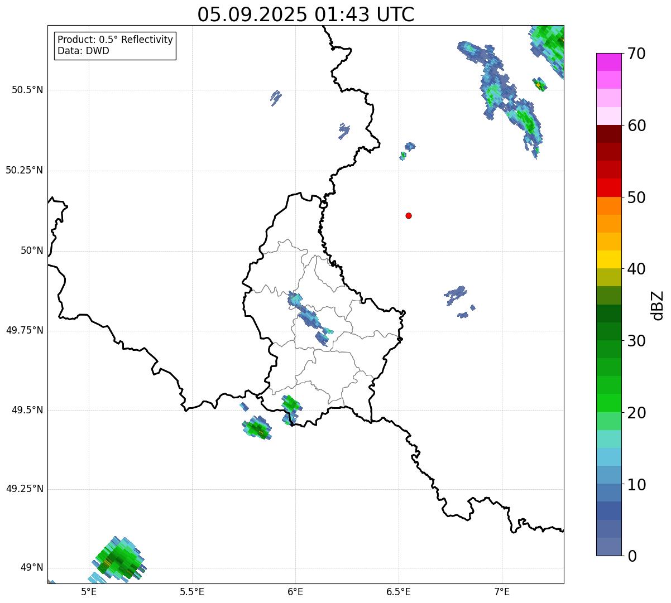Click the 50.25°N latitude label
The image size is (671, 603).
pos(25,170)
